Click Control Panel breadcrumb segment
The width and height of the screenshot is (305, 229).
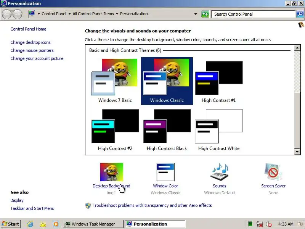pyautogui.click(x=54, y=14)
